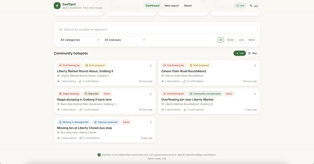314x164 pixels.
Task: Open Zahoor Elahi Road RoundAbout title
Action: [183, 71]
